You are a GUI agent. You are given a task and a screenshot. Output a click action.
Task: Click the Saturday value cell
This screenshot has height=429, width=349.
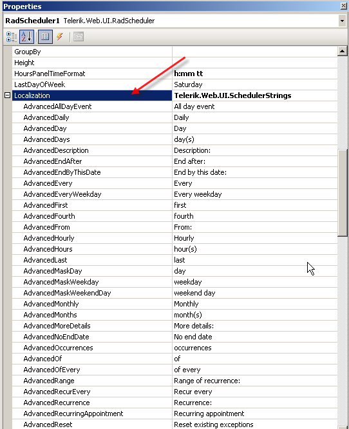point(255,85)
